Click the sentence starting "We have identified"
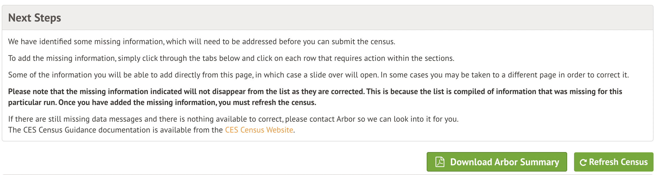 (202, 42)
